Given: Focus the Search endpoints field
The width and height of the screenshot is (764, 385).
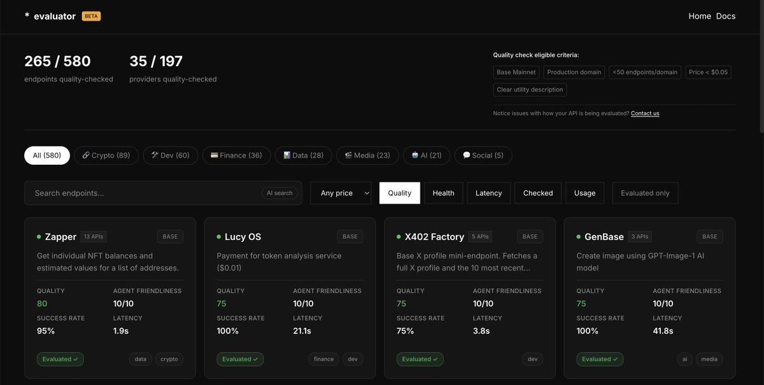Looking at the screenshot, I should [x=163, y=193].
